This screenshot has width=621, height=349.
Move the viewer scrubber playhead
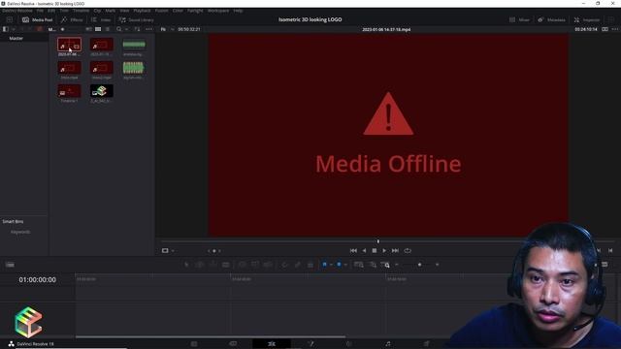click(x=378, y=241)
